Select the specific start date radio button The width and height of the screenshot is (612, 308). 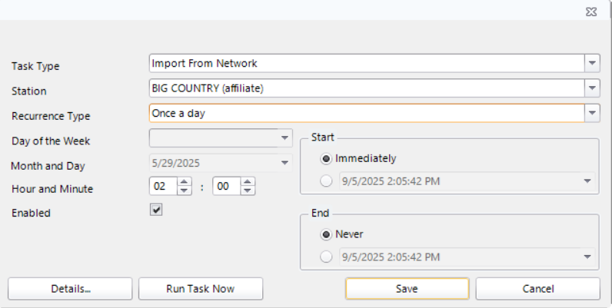327,181
